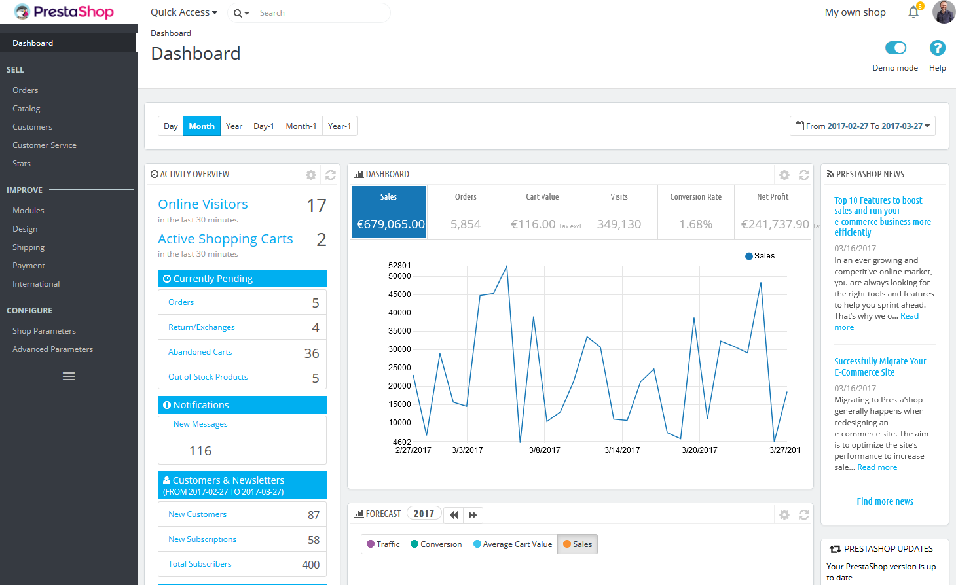Click the PrestaShop logo
The height and width of the screenshot is (585, 956).
point(64,12)
